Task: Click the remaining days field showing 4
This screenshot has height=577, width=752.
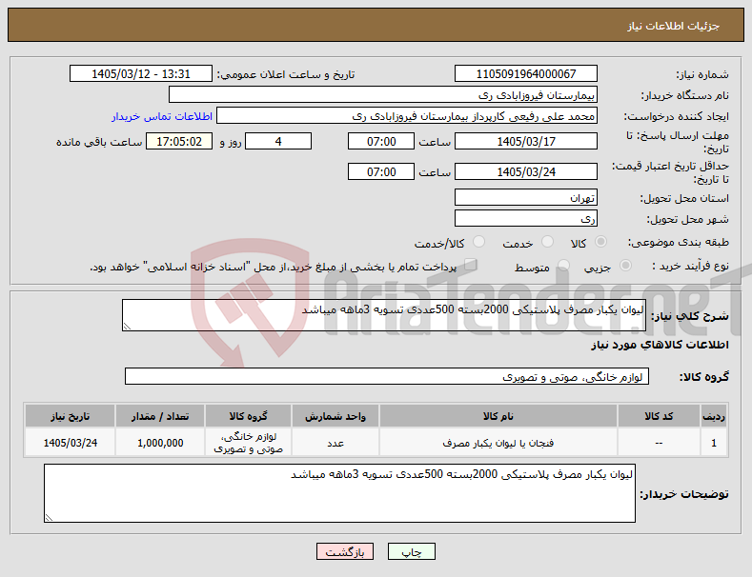Action: [278, 141]
